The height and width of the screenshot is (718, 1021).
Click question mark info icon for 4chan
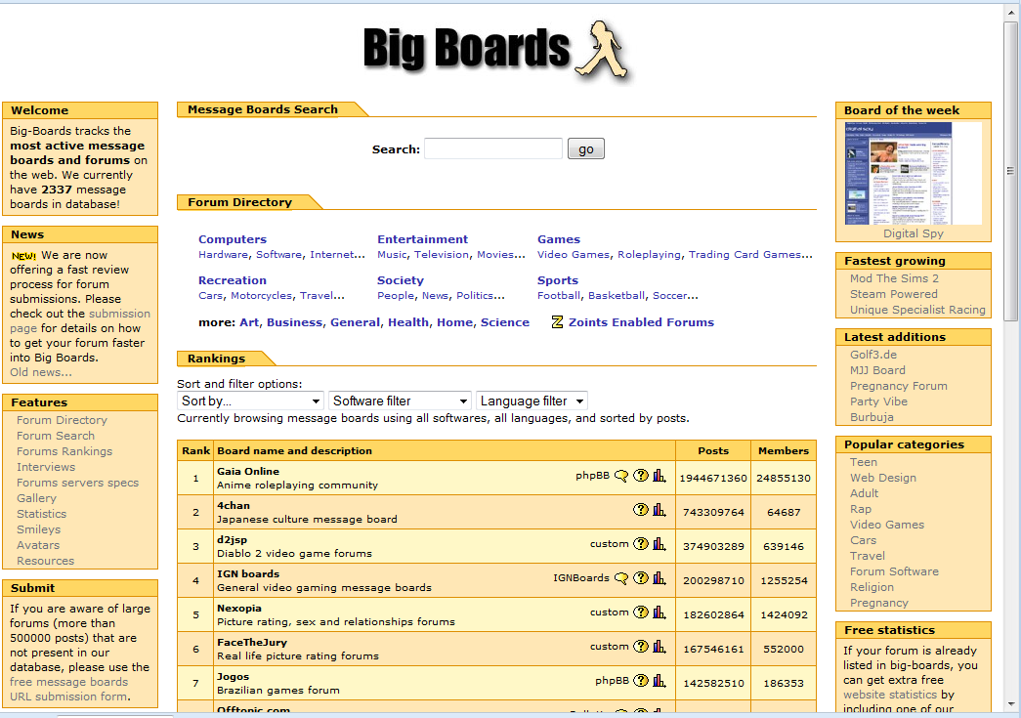coord(641,510)
